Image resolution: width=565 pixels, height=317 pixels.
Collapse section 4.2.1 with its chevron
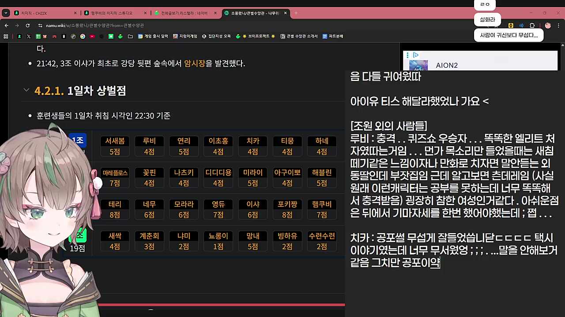coord(26,89)
